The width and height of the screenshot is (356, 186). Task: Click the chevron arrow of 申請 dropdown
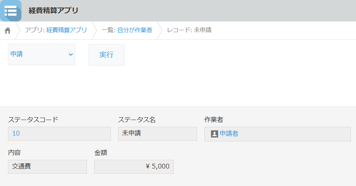pos(71,54)
